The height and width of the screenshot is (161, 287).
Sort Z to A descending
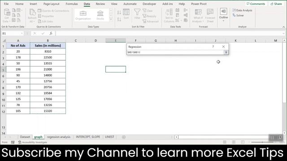point(119,19)
